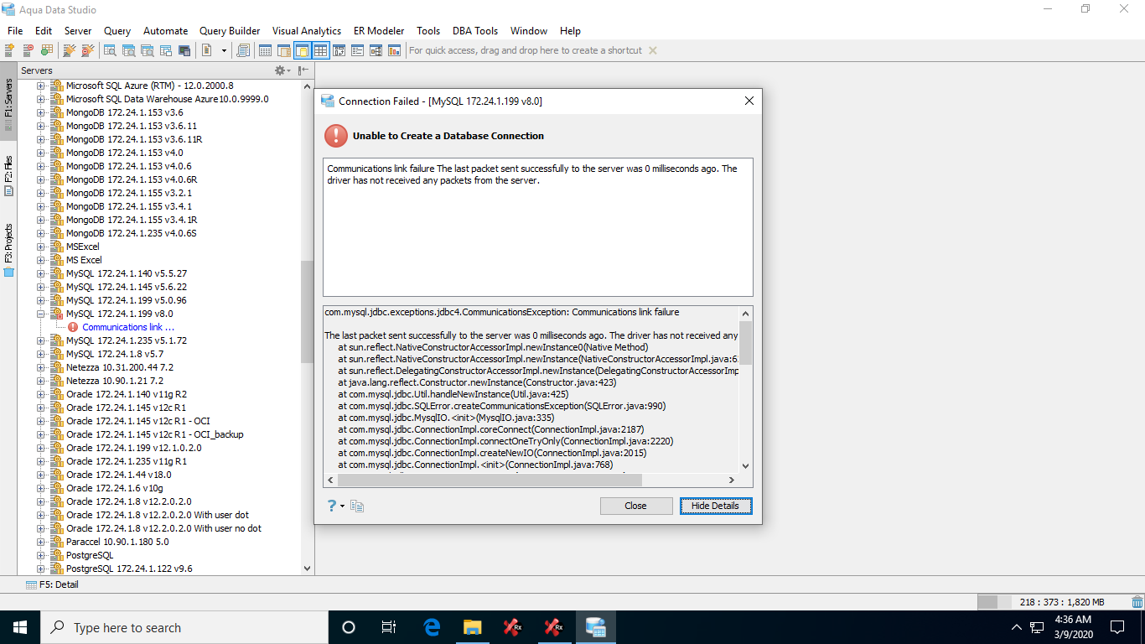The image size is (1145, 644).
Task: Toggle the highlighted grid view toolbar icon
Action: 320,50
